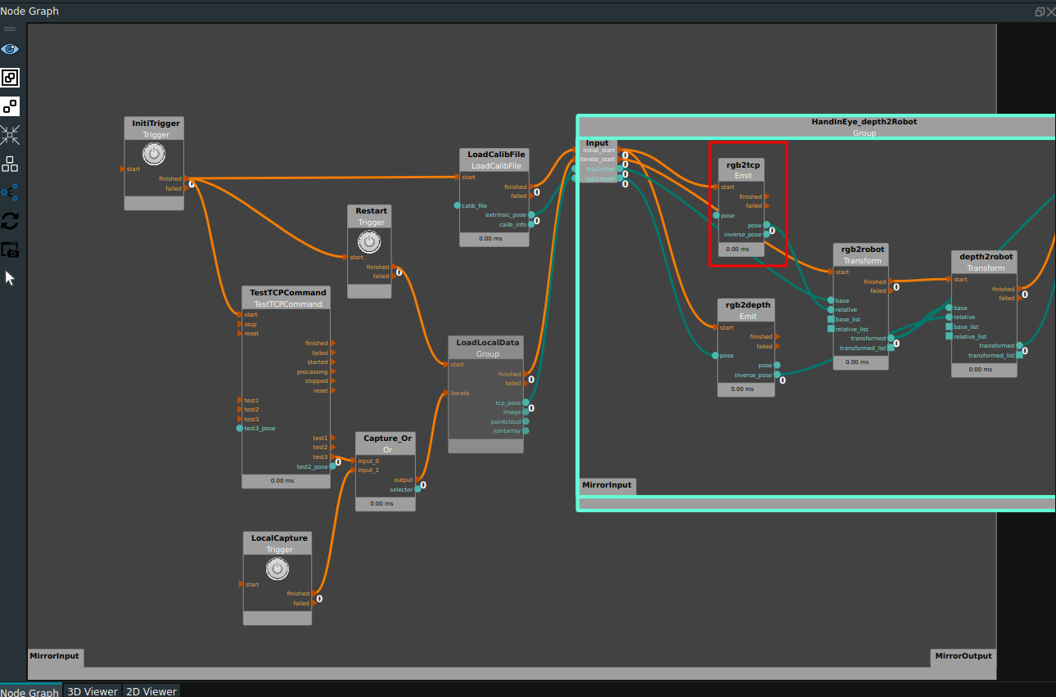Viewport: 1056px width, 697px height.
Task: Click rgb2robot transformed_list output port
Action: 891,348
